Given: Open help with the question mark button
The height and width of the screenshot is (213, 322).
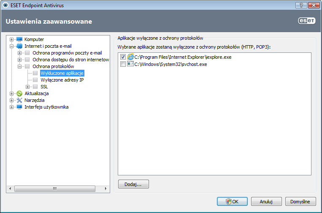Looking at the screenshot, I should coord(301,5).
